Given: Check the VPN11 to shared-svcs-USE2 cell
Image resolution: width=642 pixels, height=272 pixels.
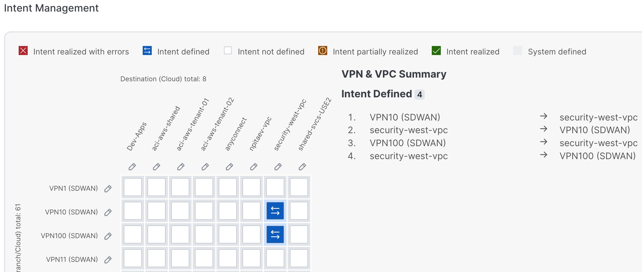Looking at the screenshot, I should pos(299,258).
